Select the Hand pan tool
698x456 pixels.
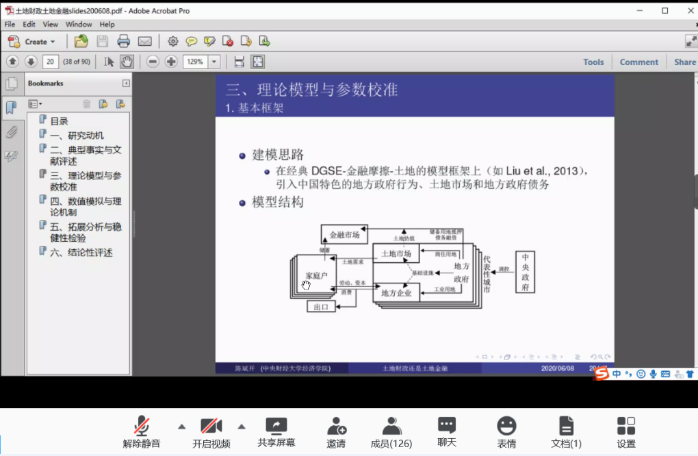click(x=127, y=62)
